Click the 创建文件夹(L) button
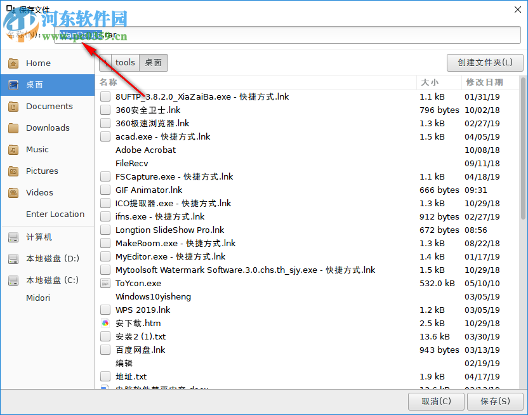Screen dimensions: 528x415 point(485,63)
